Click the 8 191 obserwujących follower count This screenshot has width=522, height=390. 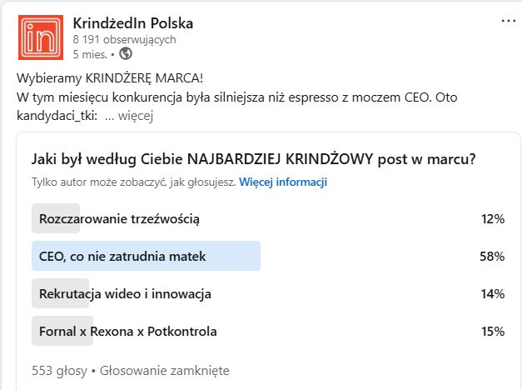(125, 39)
